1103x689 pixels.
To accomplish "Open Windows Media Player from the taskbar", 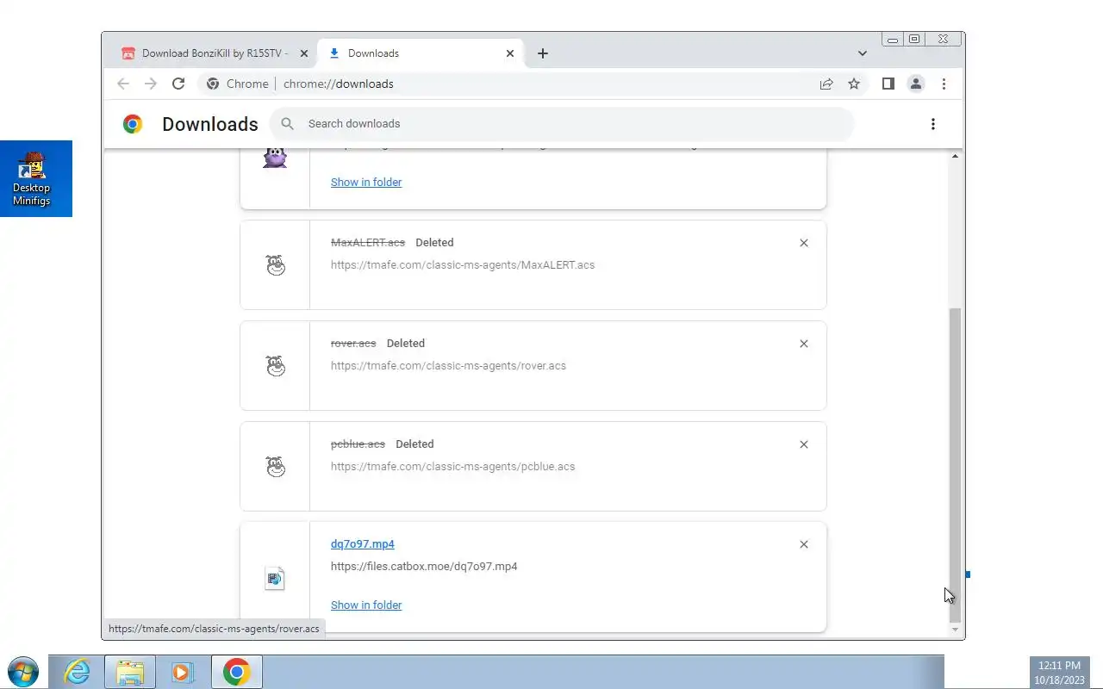I will tap(183, 672).
